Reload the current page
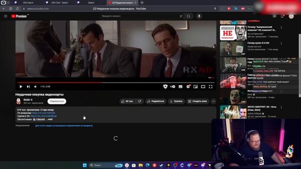The height and width of the screenshot is (169, 301). (x=17, y=8)
